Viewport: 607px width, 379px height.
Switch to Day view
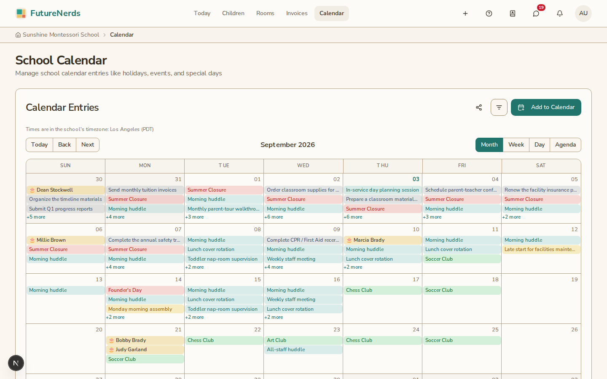pos(540,145)
